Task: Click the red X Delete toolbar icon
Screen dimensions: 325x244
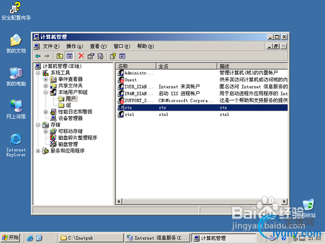Action: [81, 56]
